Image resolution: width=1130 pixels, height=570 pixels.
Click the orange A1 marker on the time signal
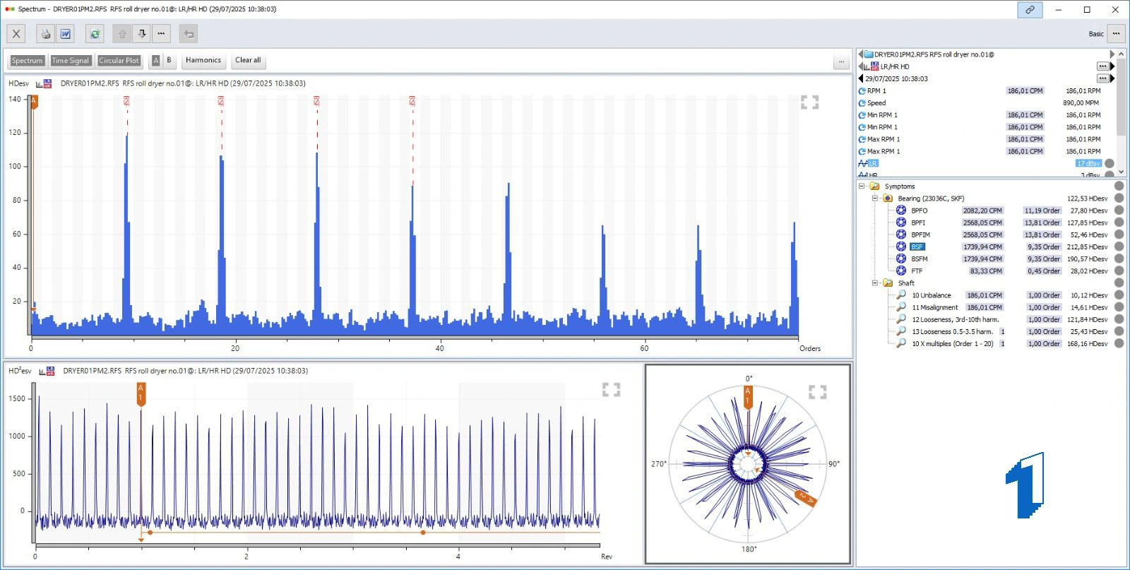pos(141,394)
